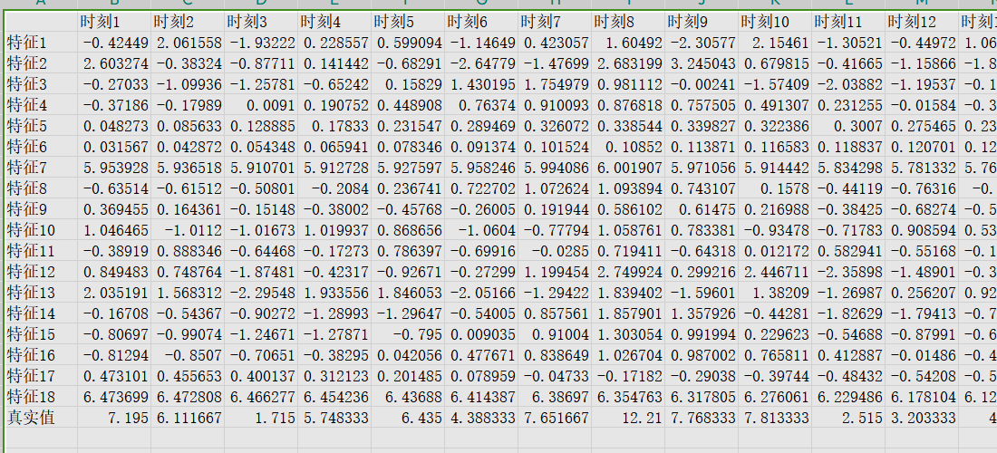Screen dimensions: 997x453
Task: Select the cell with 2.035191
Action: (114, 293)
